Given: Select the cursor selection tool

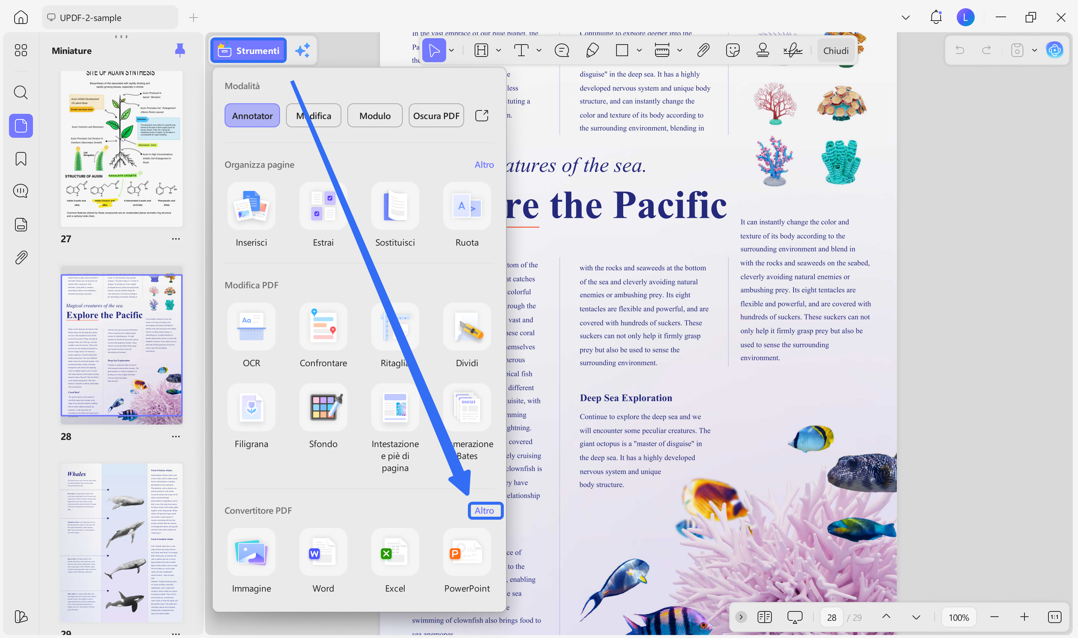Looking at the screenshot, I should 434,50.
